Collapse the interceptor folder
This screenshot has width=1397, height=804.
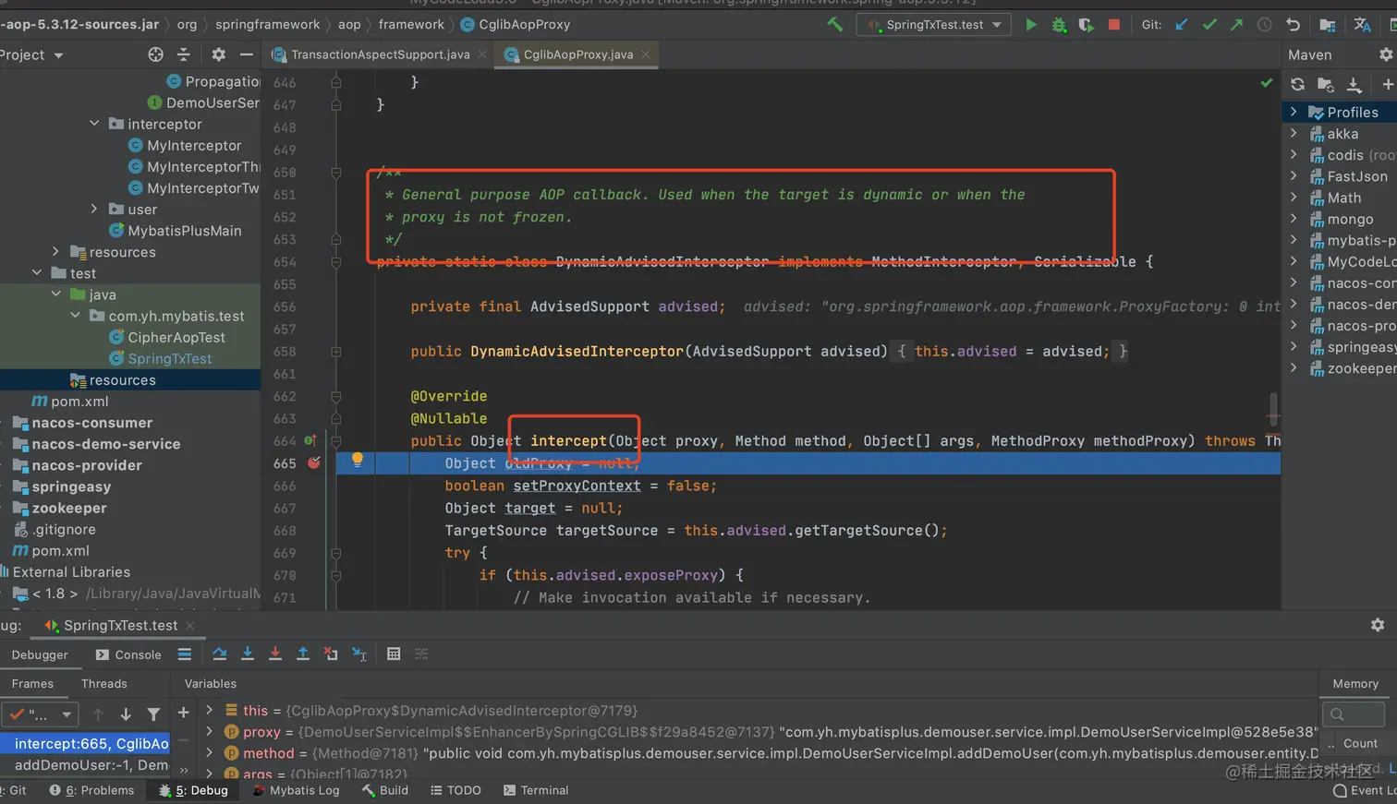[x=94, y=123]
